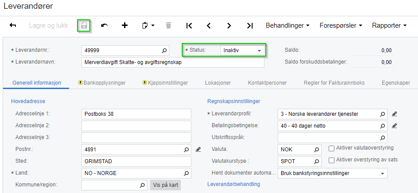Click the Leverandørnavn input field
The width and height of the screenshot is (418, 193).
(x=173, y=62)
